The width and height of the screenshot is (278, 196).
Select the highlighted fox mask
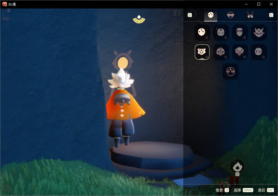202,52
